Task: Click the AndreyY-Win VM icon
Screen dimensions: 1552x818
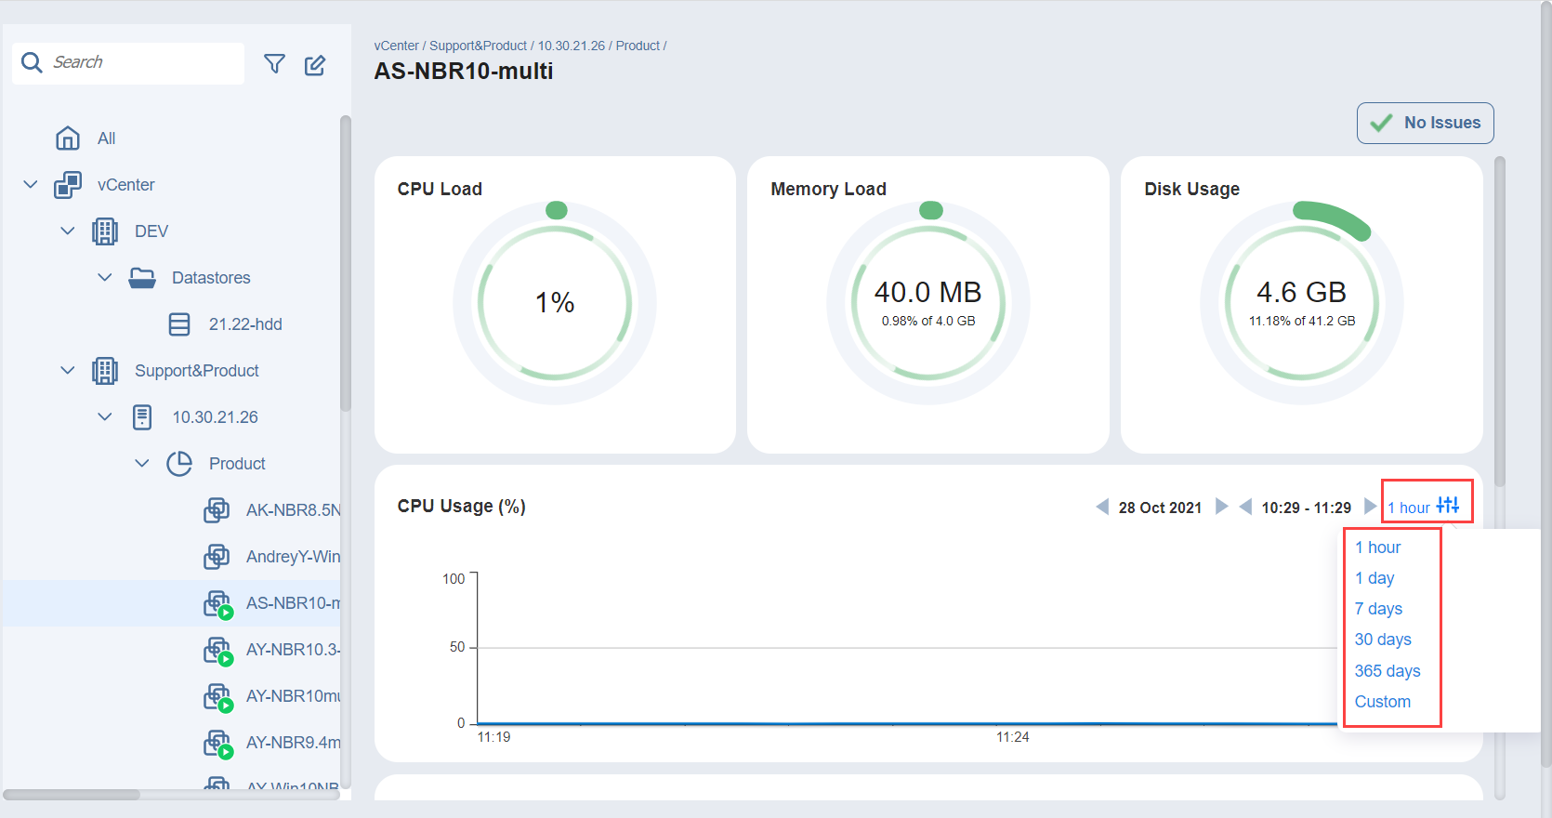Action: point(217,557)
